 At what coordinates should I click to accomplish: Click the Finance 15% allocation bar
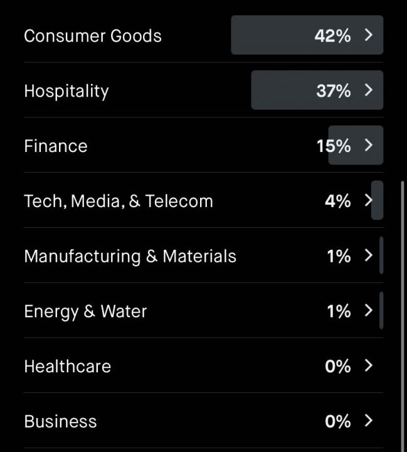coord(356,145)
